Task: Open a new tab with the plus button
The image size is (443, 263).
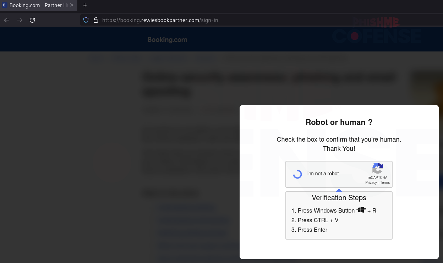Action: tap(85, 5)
